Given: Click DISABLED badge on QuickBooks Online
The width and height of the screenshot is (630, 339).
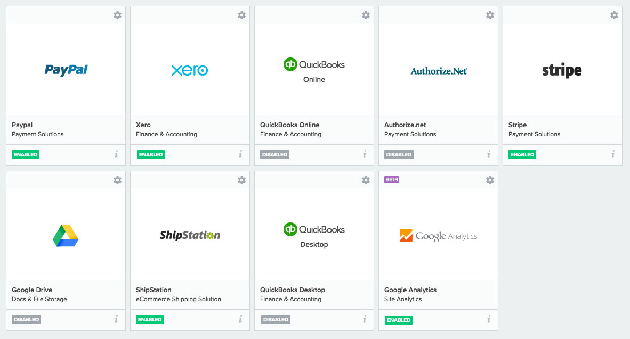Looking at the screenshot, I should point(274,154).
